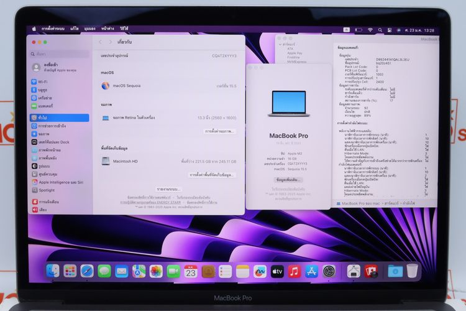Click battery status icon in menu bar
The height and width of the screenshot is (311, 466).
359,30
